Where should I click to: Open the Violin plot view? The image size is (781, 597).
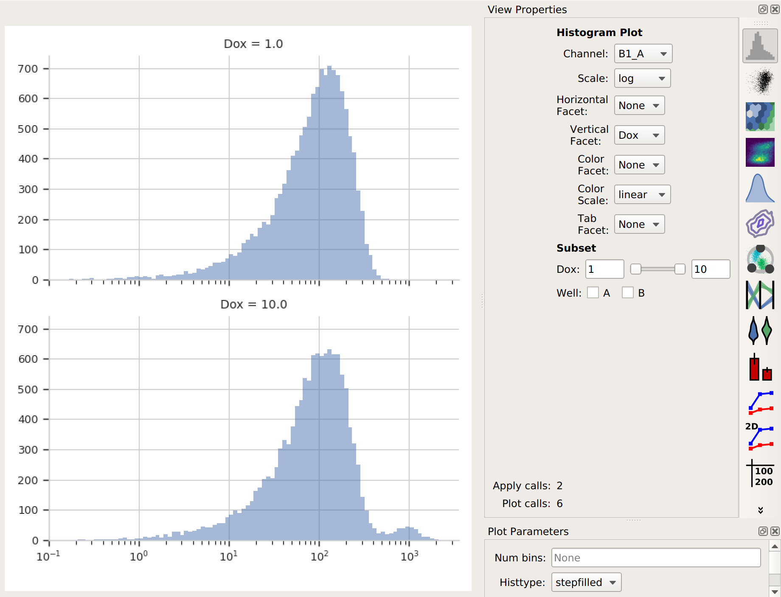[x=760, y=331]
